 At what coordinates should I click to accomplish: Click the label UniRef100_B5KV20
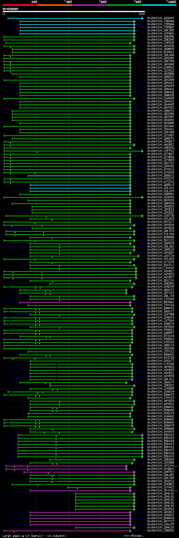pos(161,435)
